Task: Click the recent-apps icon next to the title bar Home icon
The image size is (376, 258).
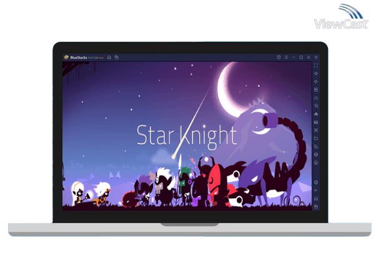Action: (117, 57)
